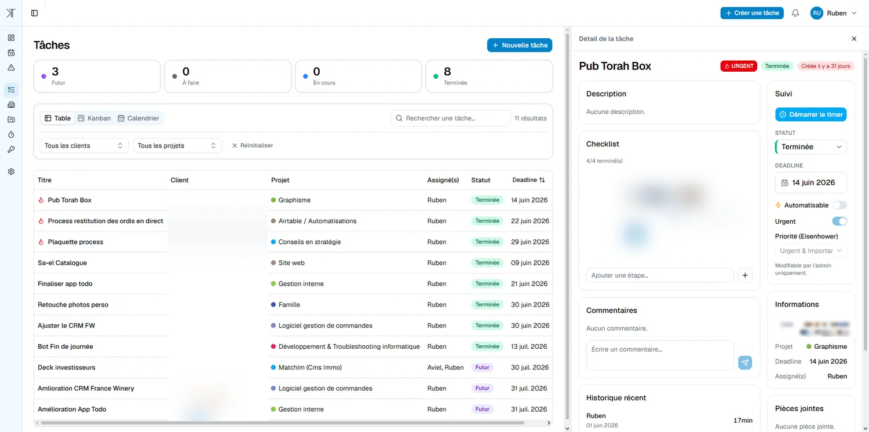Click the Créer une tâche button

[752, 13]
